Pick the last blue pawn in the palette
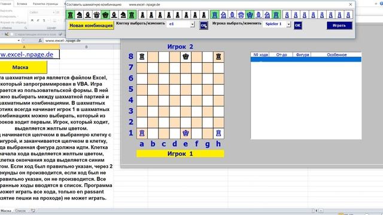Image resolution: width=383 pixels, height=215 pixels. (x=348, y=15)
